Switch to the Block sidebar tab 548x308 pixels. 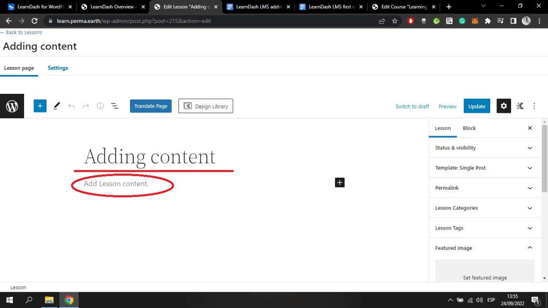point(469,128)
